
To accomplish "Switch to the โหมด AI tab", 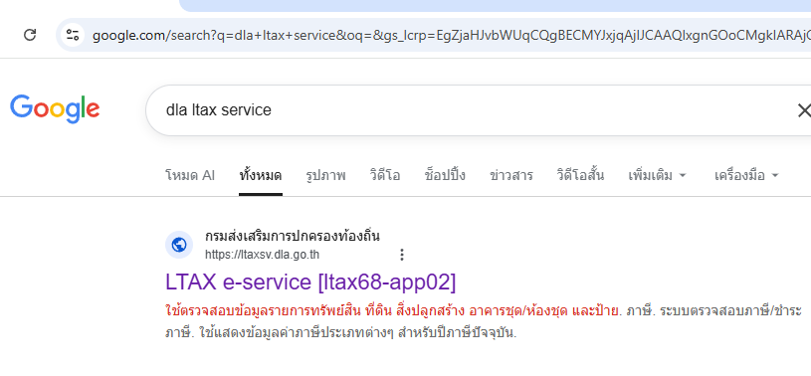I will [x=190, y=175].
